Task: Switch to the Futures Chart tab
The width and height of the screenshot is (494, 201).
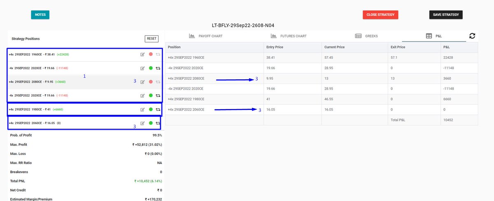Action: click(288, 36)
